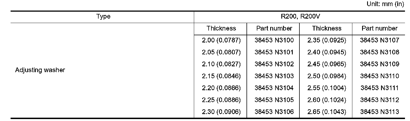
Task: Click the first 'Part number' column header
Action: pos(274,29)
